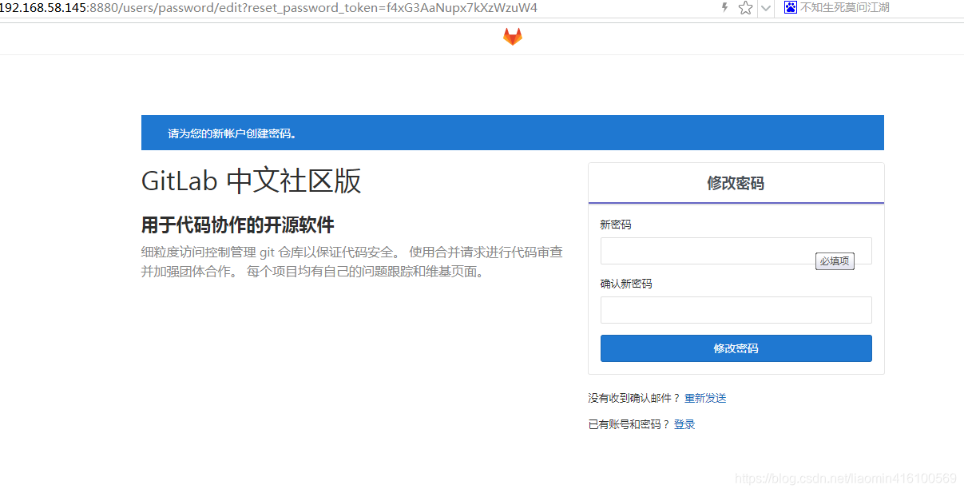Click the 确认新密码 label
Image resolution: width=964 pixels, height=493 pixels.
625,284
